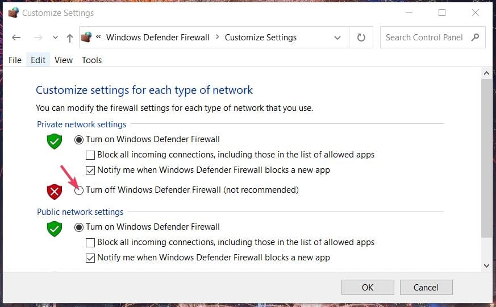Image resolution: width=496 pixels, height=307 pixels.
Task: Select Turn on Windows Defender Firewall for public
Action: click(x=79, y=227)
